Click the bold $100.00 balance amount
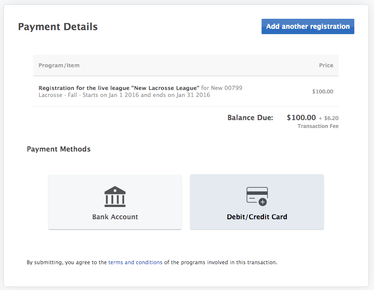This screenshot has width=374, height=290. [x=301, y=117]
